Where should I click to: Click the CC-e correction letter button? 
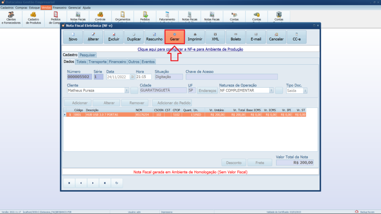(297, 37)
